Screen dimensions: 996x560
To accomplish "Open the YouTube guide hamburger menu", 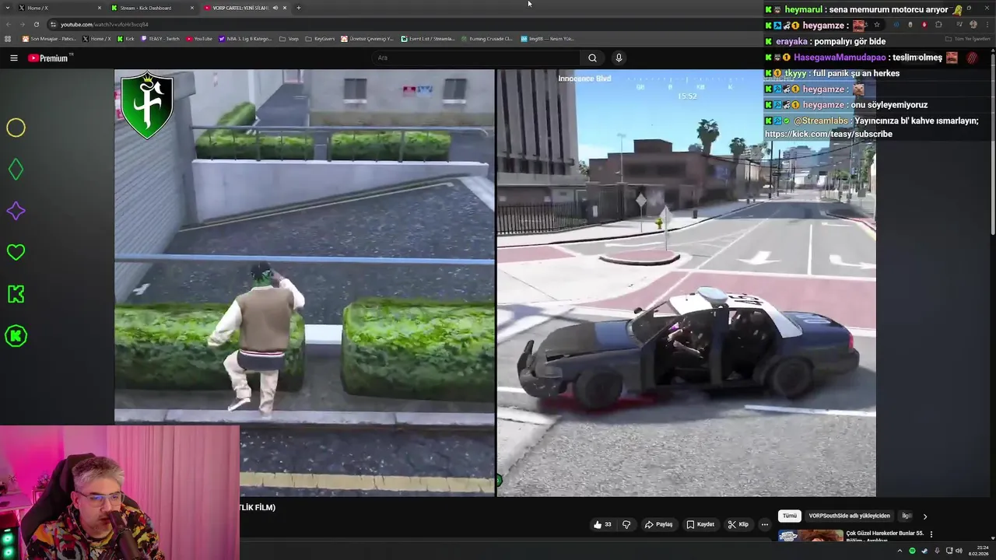I will (13, 58).
